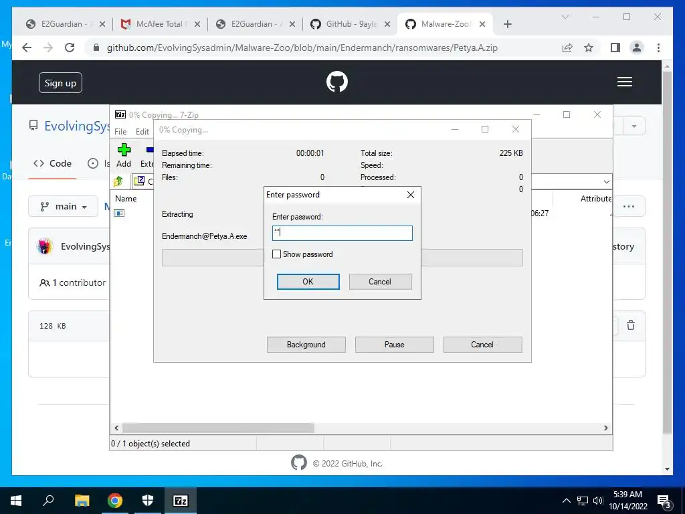Click the footer GitHub logo
The height and width of the screenshot is (514, 685).
tap(299, 462)
